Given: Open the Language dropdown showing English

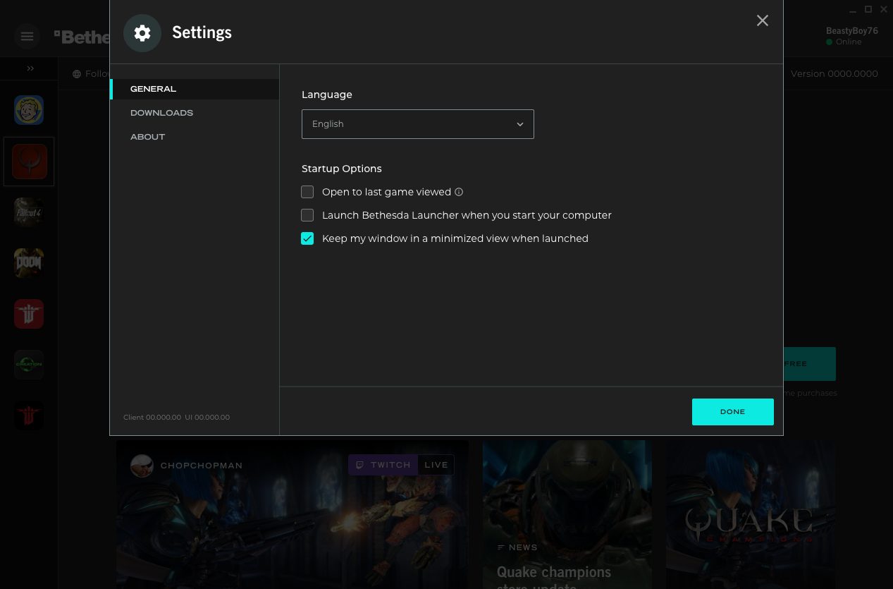Looking at the screenshot, I should click(418, 124).
